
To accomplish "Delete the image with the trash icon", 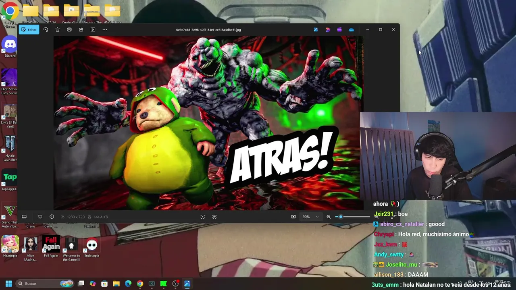I will click(x=58, y=29).
